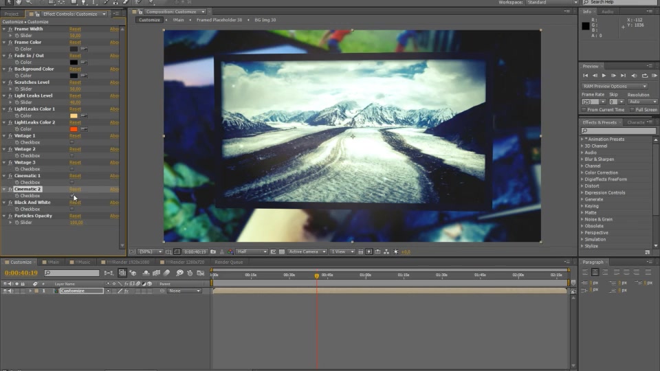Toggle the region of interest button
Image resolution: width=660 pixels, height=371 pixels.
pyautogui.click(x=273, y=251)
